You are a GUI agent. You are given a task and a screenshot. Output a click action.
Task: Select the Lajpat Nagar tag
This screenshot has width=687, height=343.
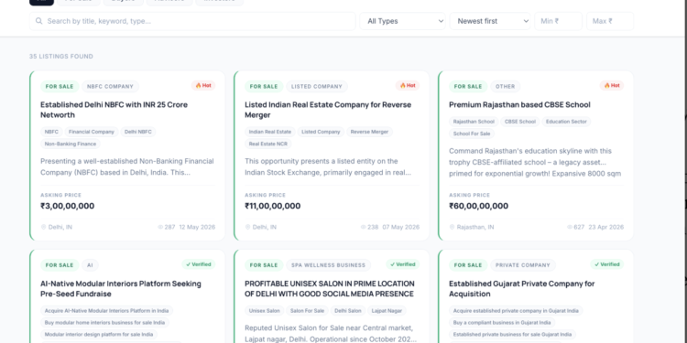387,311
